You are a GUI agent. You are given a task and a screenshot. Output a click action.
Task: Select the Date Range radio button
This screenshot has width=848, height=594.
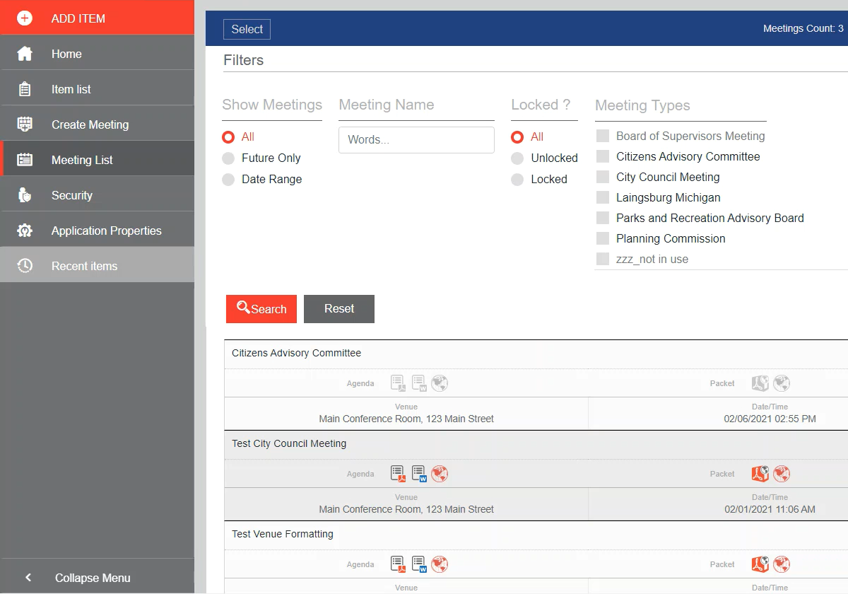click(228, 180)
